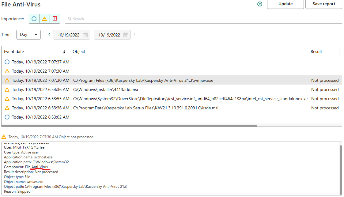This screenshot has width=344, height=197.
Task: Click the info icon of the 7:07:37 AM row
Action: pyautogui.click(x=7, y=62)
